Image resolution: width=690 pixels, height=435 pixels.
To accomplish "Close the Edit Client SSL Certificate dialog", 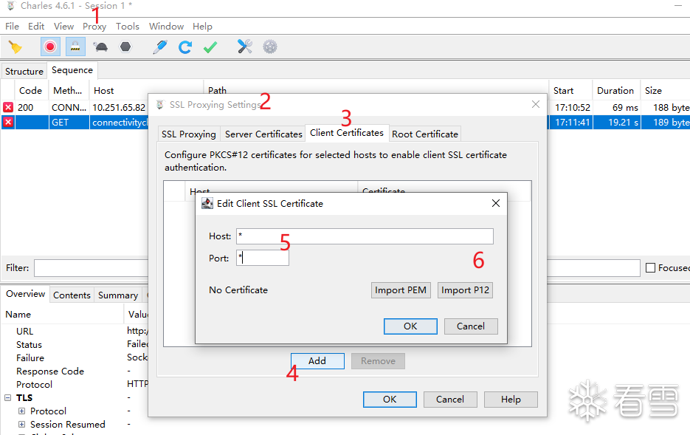I will pyautogui.click(x=495, y=203).
